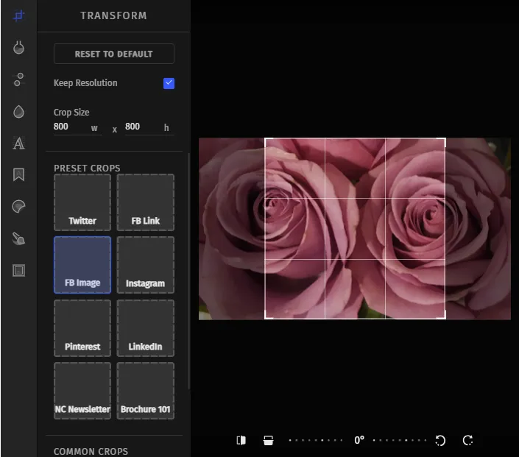Select the Crop/Transform tool icon
Screen dimensions: 519x457
tap(18, 15)
